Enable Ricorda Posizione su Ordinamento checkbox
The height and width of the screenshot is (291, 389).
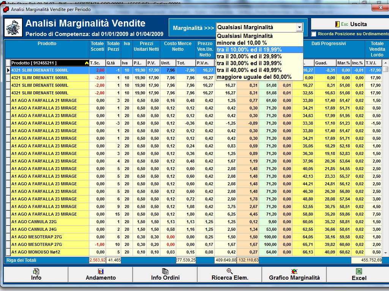point(314,34)
